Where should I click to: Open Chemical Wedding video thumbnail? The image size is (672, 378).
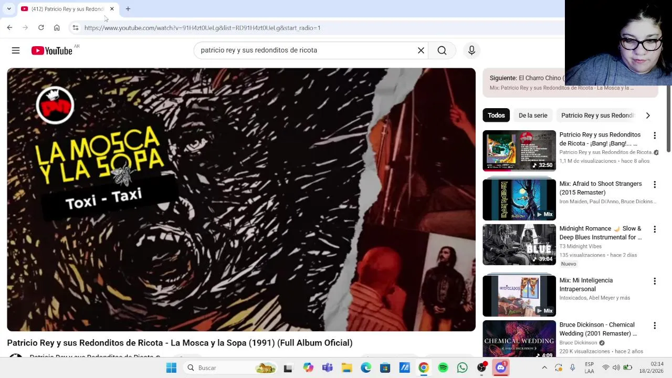[519, 339]
